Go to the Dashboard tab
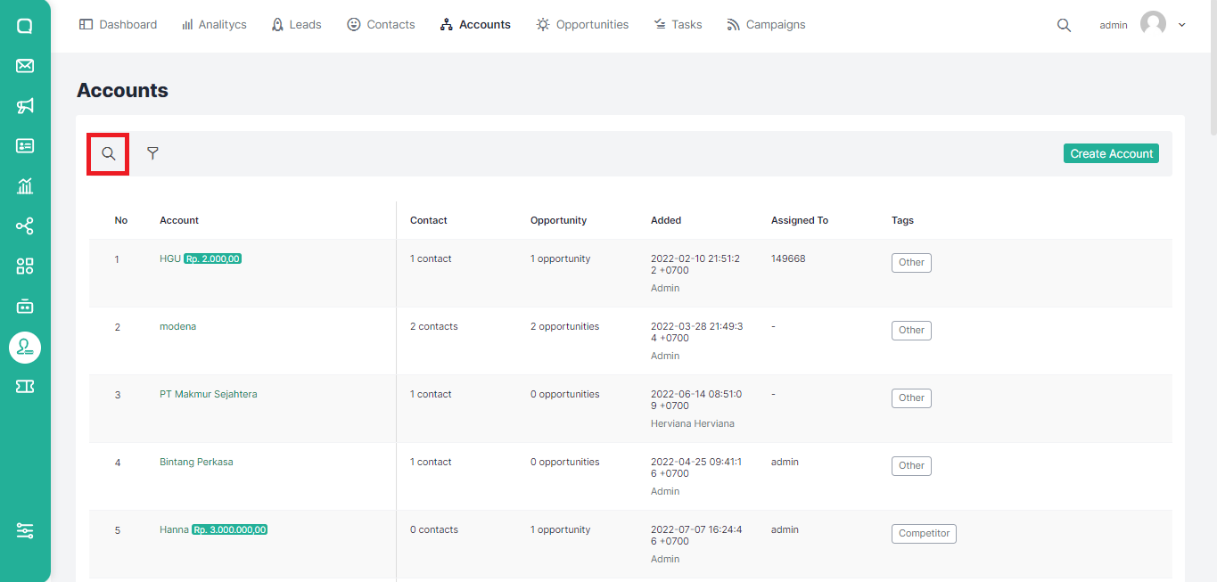Screen dimensions: 1217x582 [x=118, y=25]
